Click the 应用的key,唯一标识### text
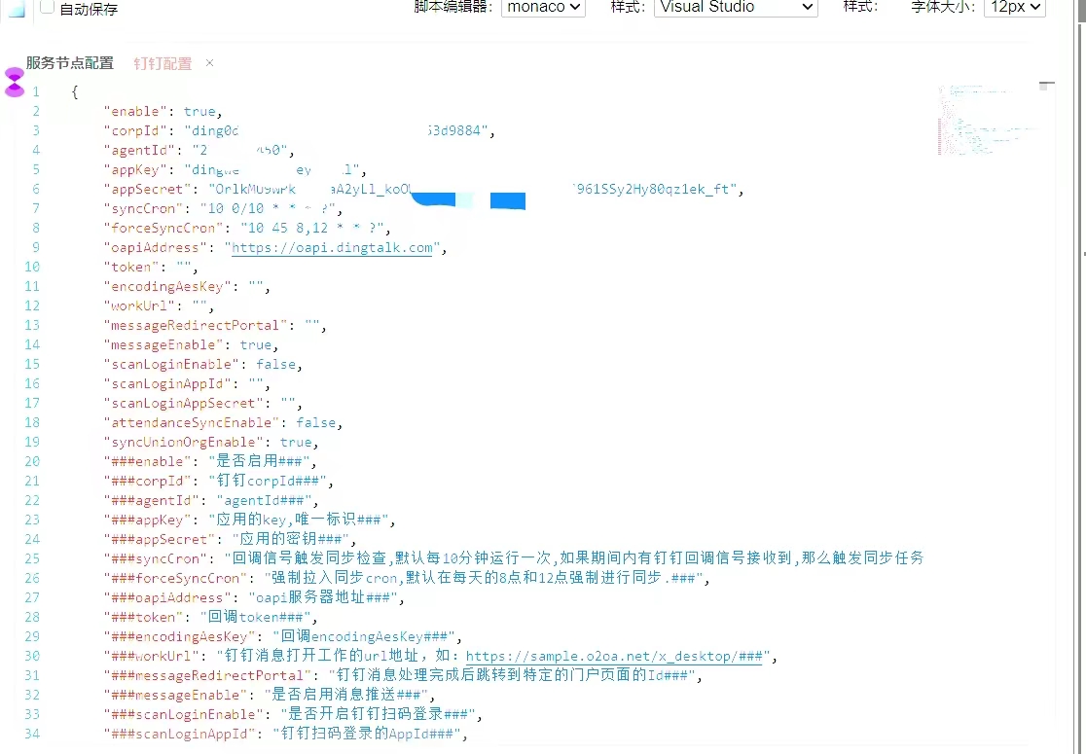 point(298,520)
